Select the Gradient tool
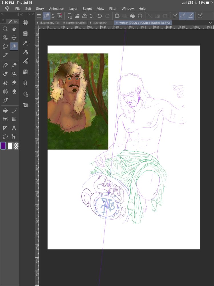The height and width of the screenshot is (286, 214). click(14, 119)
